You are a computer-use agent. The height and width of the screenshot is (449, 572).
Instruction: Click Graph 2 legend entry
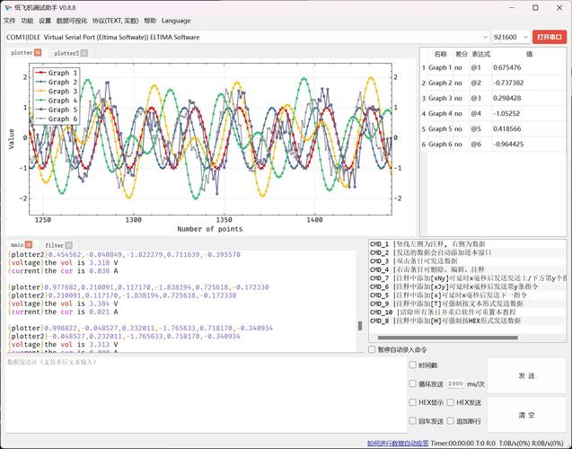pyautogui.click(x=57, y=82)
